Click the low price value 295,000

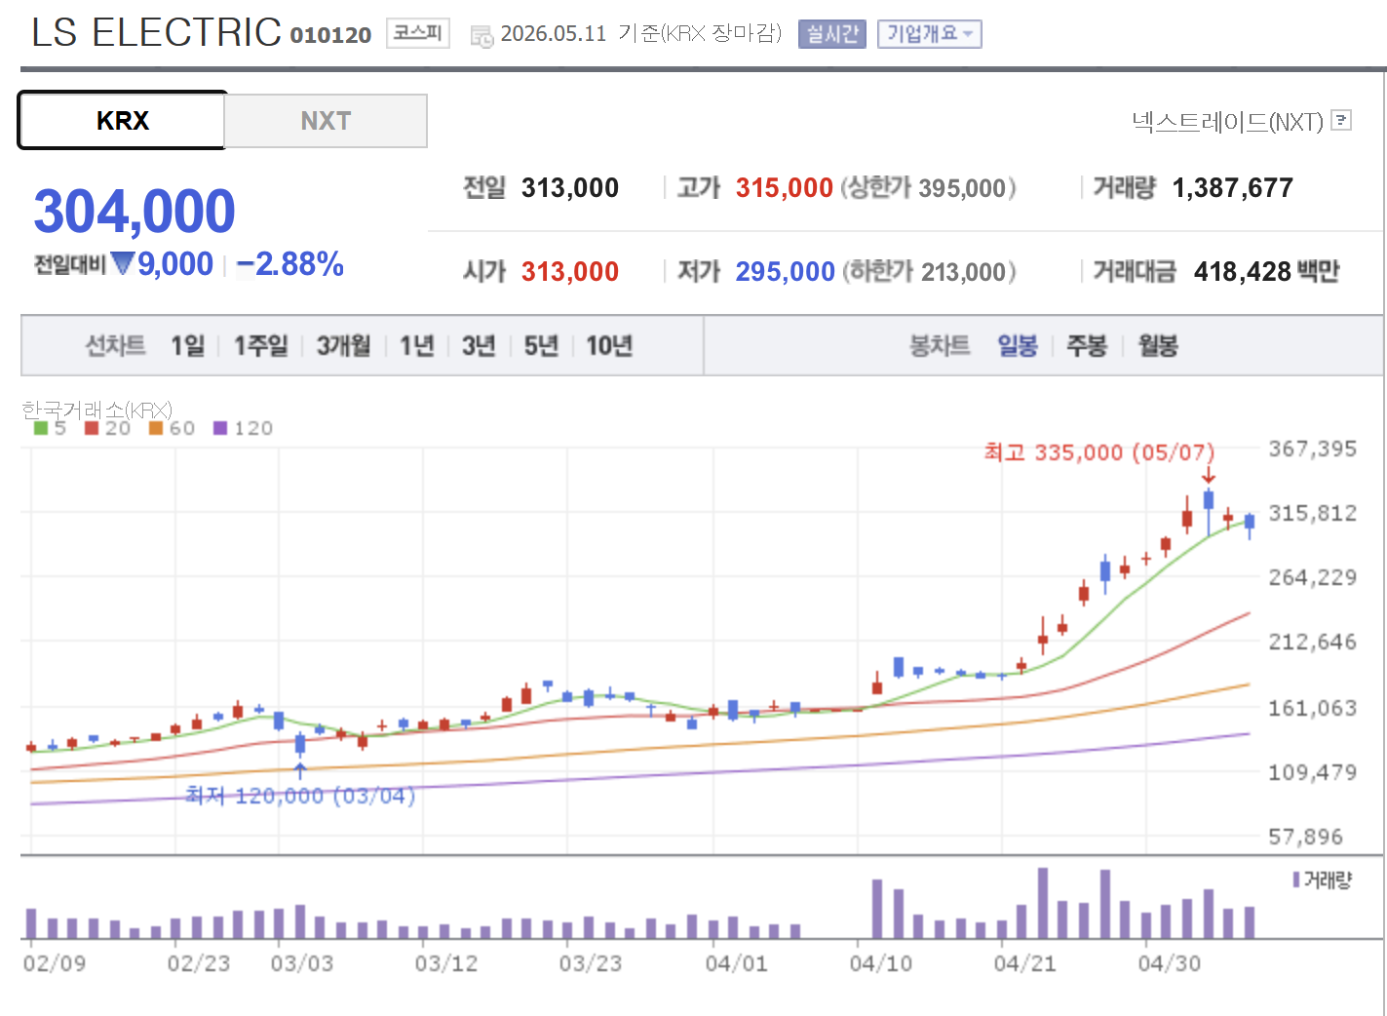click(786, 271)
